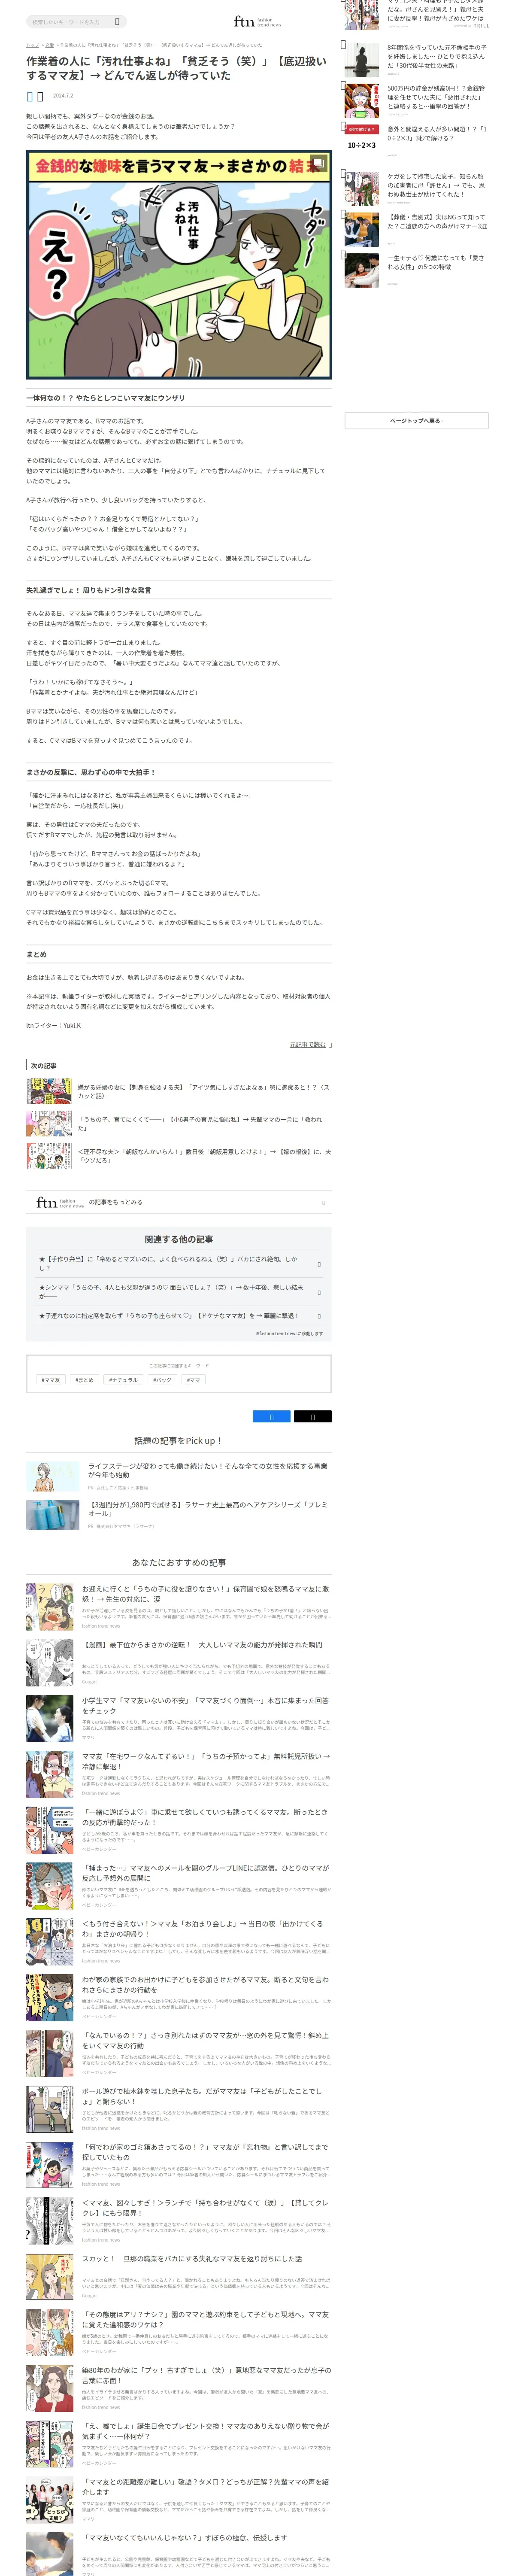Select the #ママ友 keyword tag
The width and height of the screenshot is (515, 2576).
pyautogui.click(x=50, y=1380)
